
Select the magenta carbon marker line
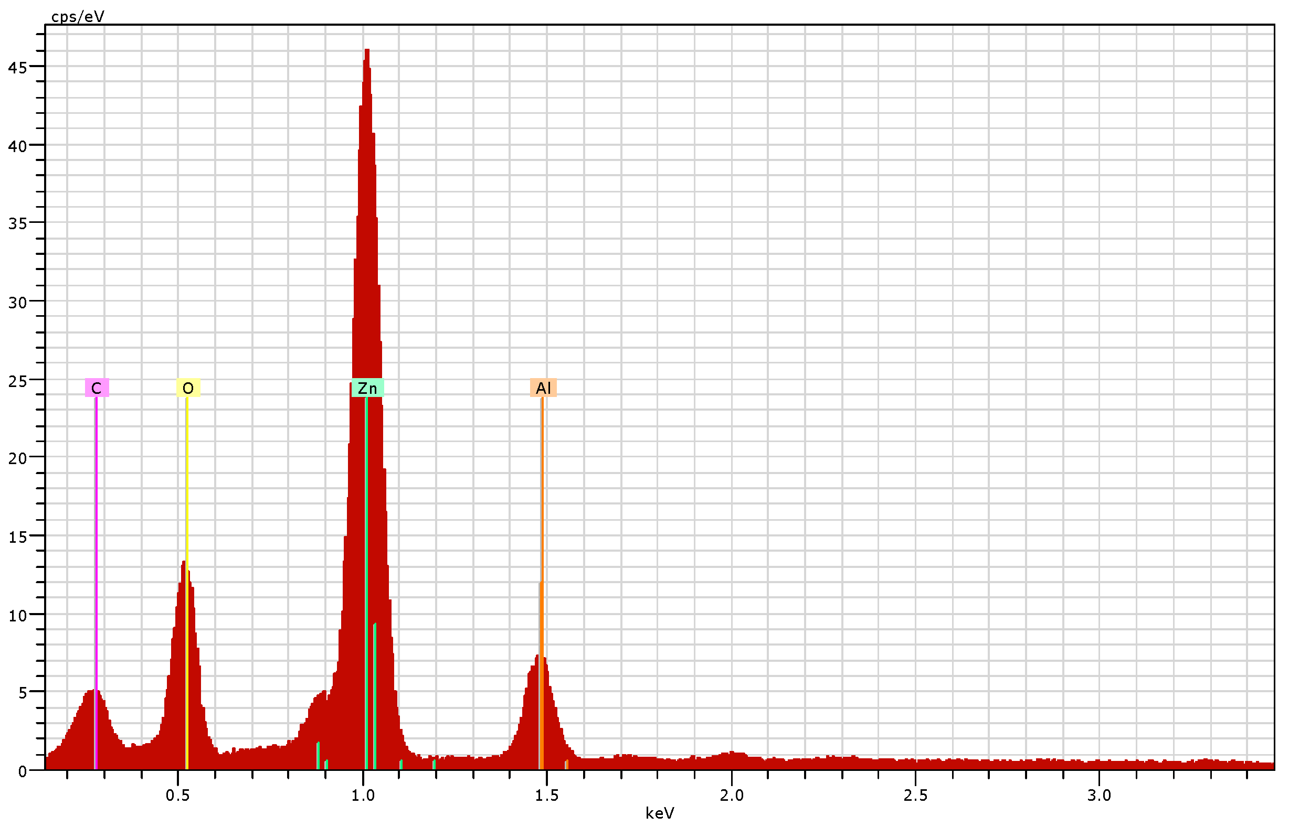(96, 537)
